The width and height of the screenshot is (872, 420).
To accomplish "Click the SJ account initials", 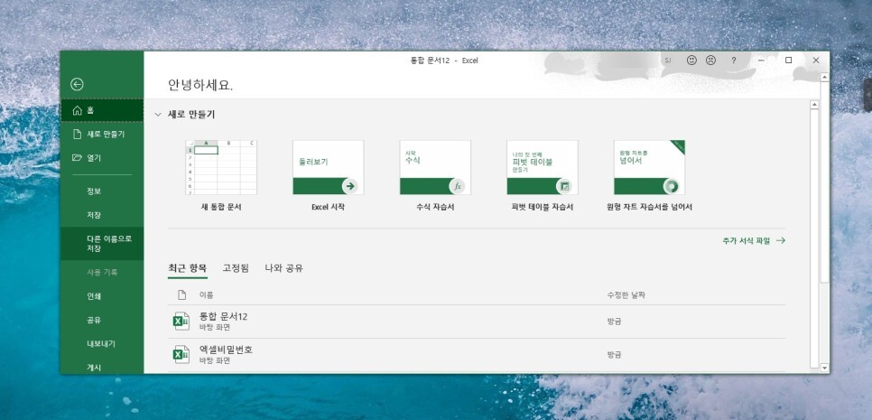I will [667, 61].
